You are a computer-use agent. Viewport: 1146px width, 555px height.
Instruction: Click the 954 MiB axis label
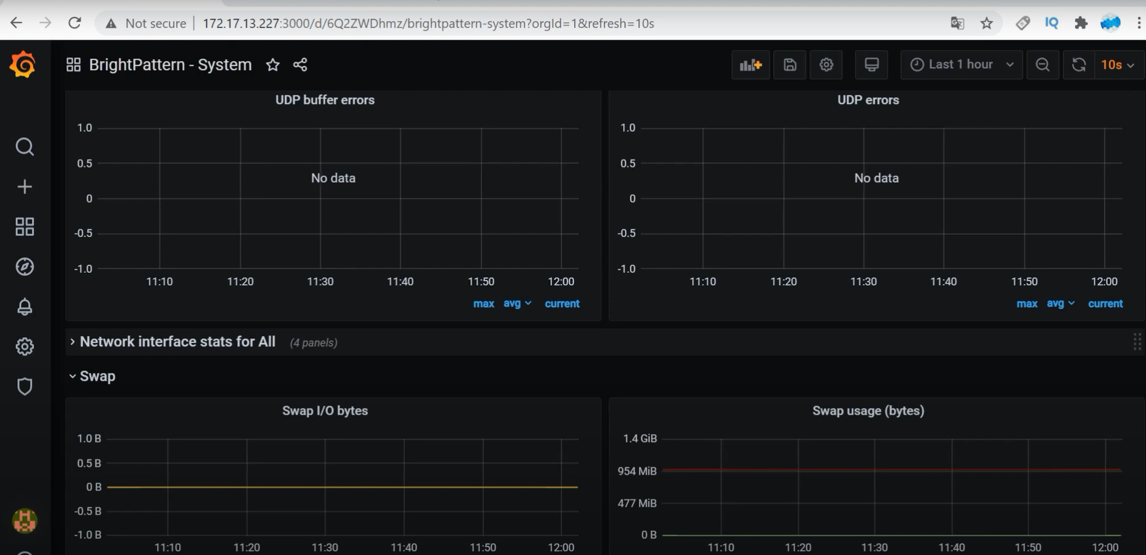coord(637,471)
